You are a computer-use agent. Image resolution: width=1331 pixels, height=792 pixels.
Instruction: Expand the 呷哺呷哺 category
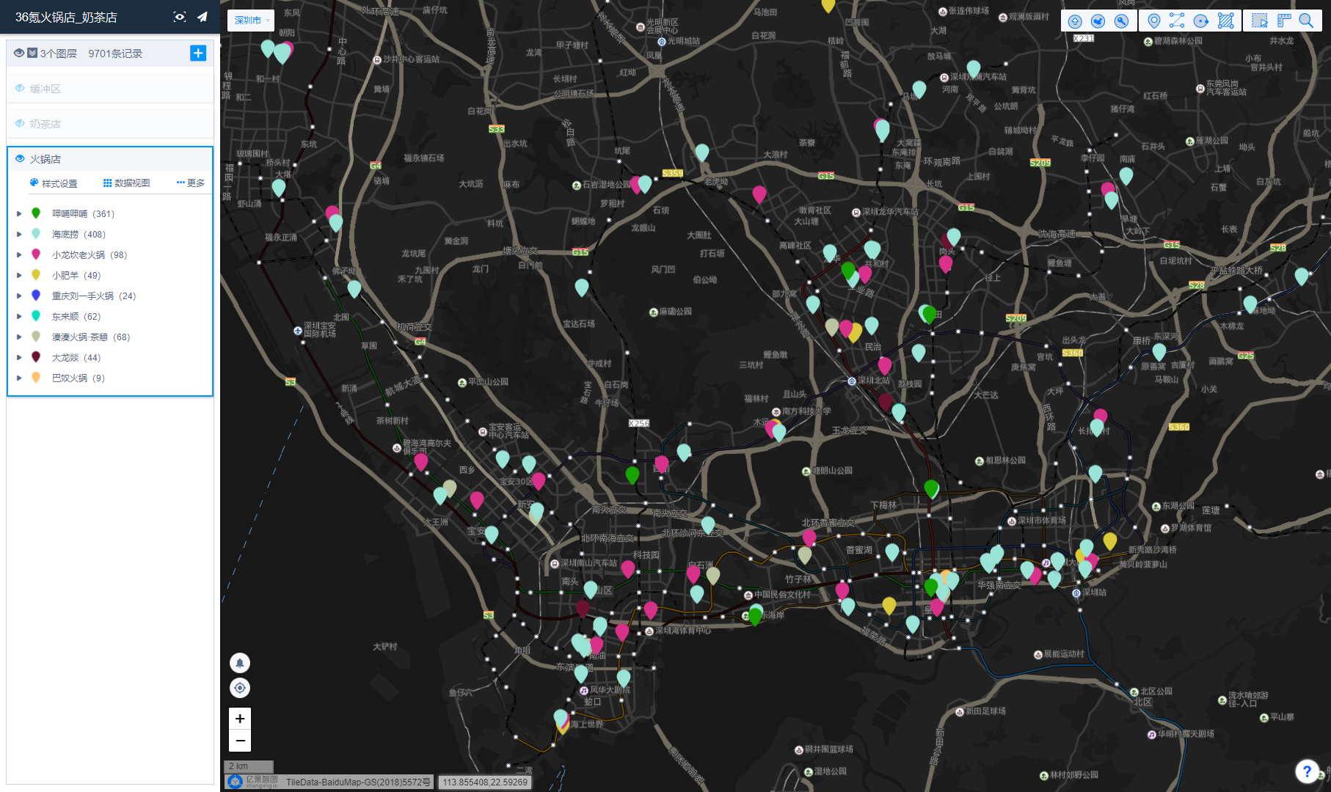click(x=19, y=214)
